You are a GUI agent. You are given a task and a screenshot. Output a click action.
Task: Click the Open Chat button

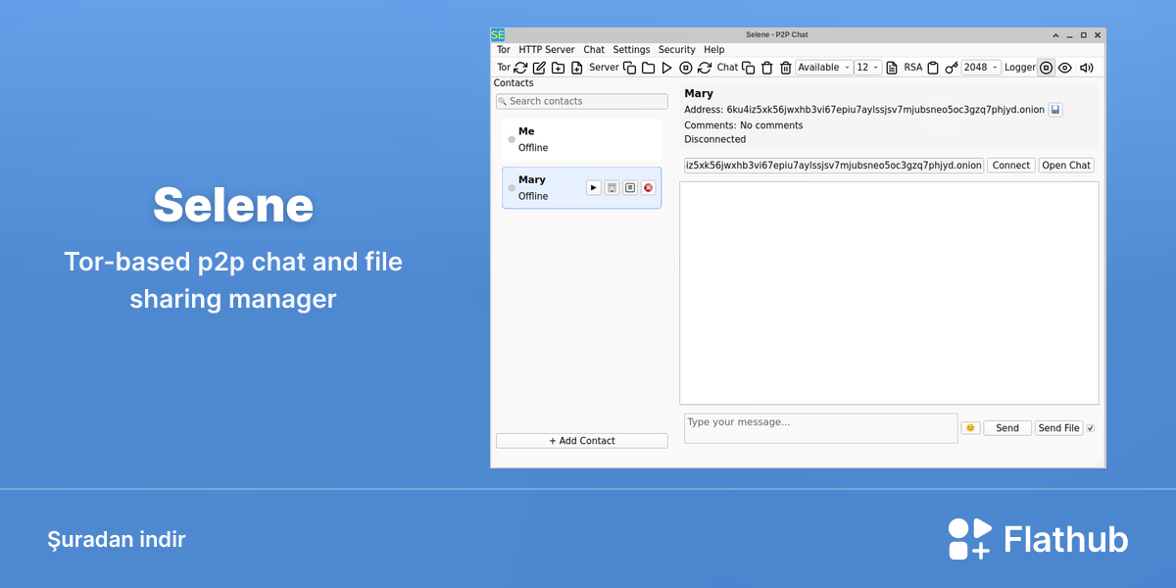(1066, 166)
